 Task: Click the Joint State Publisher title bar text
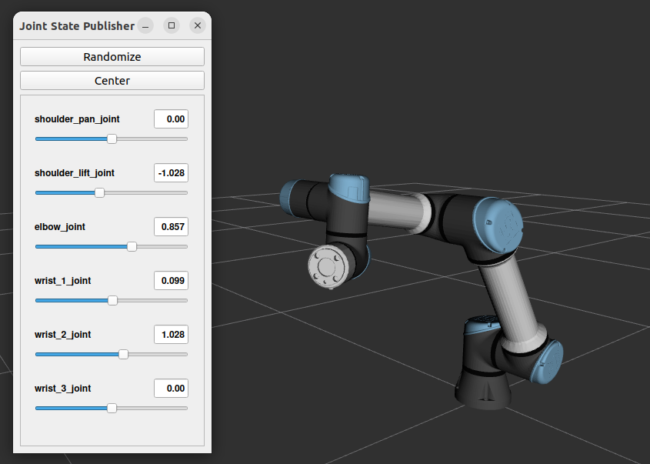click(x=77, y=25)
